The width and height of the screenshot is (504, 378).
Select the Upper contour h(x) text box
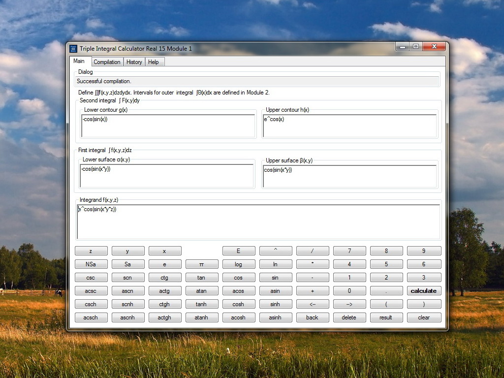[350, 126]
